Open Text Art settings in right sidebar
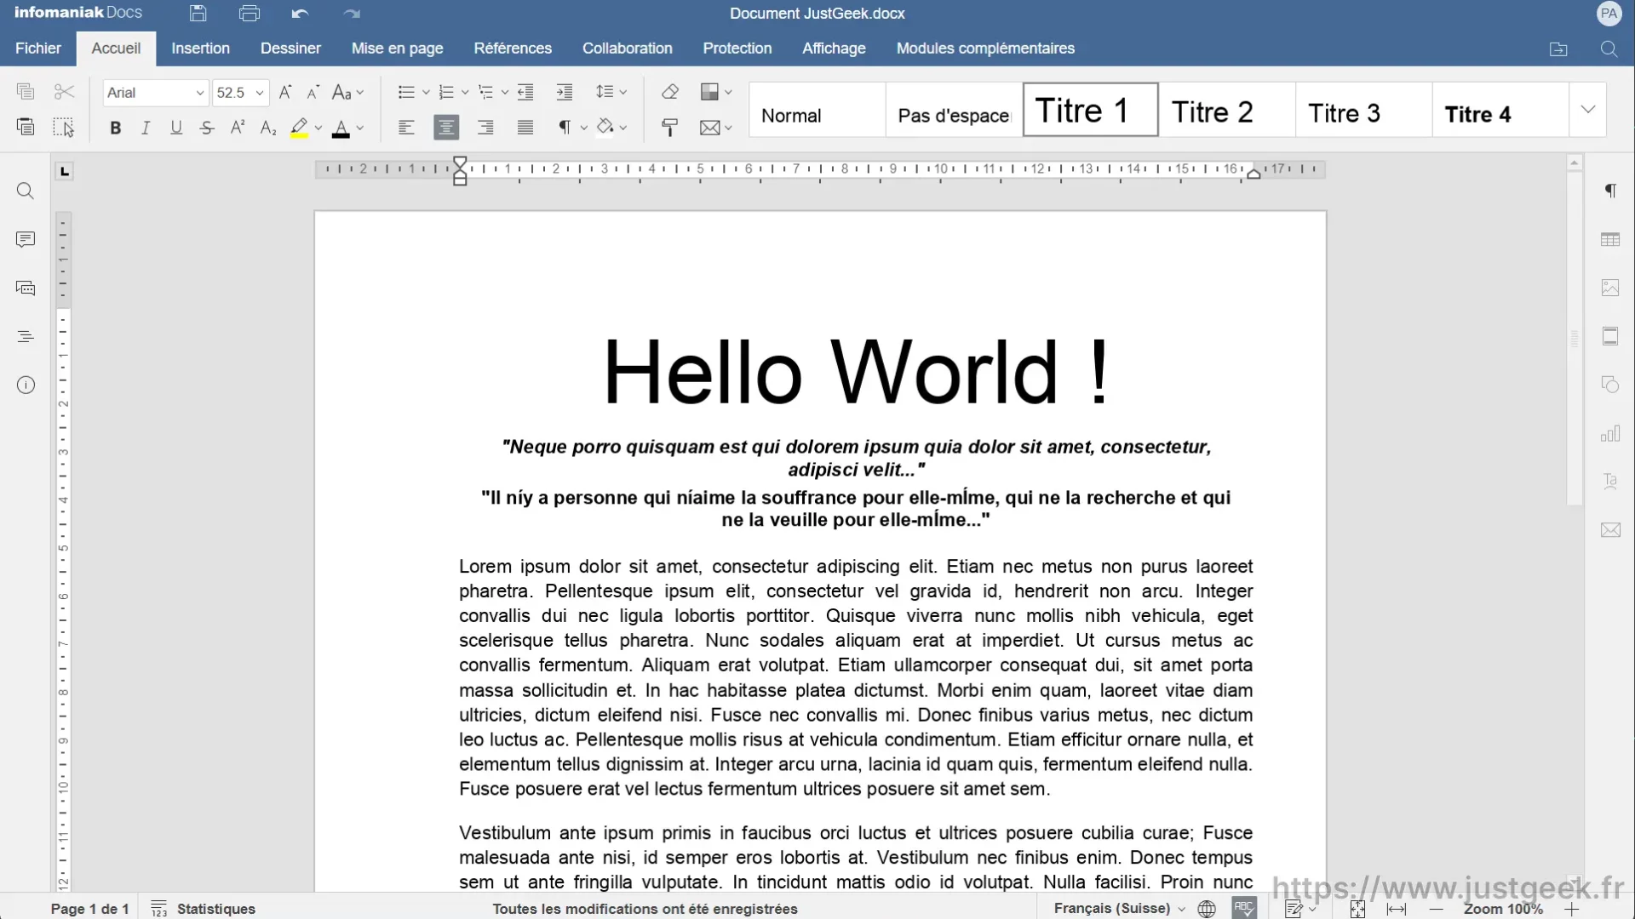The image size is (1635, 919). coord(1610,482)
